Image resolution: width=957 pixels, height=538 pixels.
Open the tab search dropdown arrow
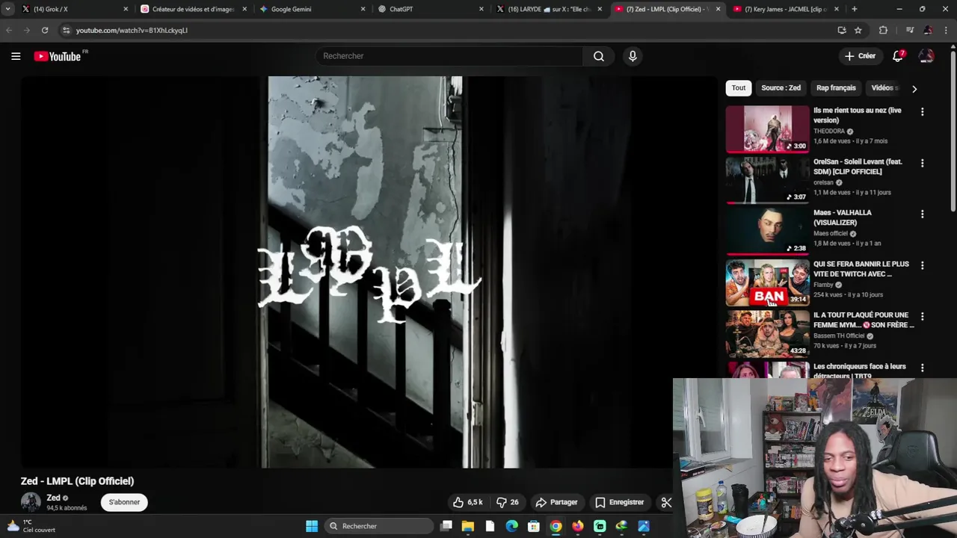click(x=7, y=9)
